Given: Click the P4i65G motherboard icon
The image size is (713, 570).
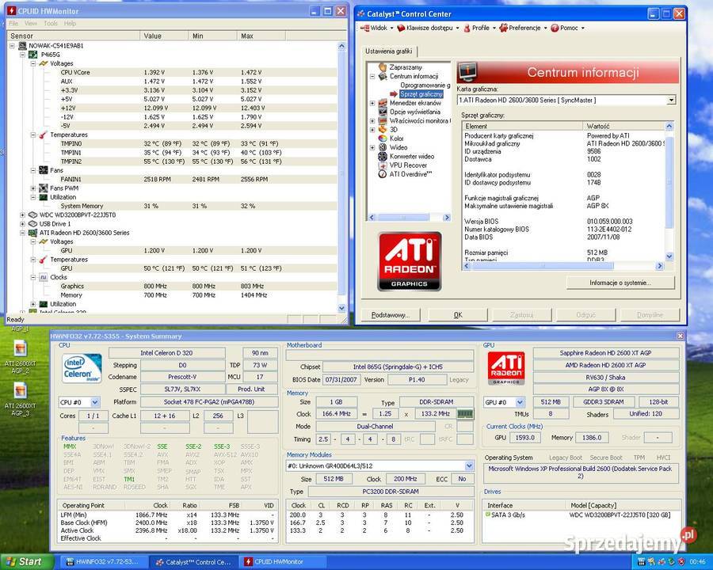Looking at the screenshot, I should point(32,55).
